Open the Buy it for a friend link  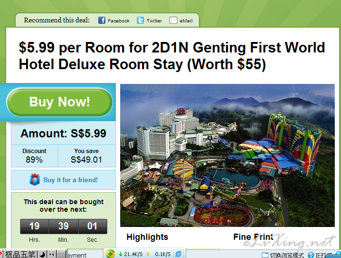click(71, 180)
